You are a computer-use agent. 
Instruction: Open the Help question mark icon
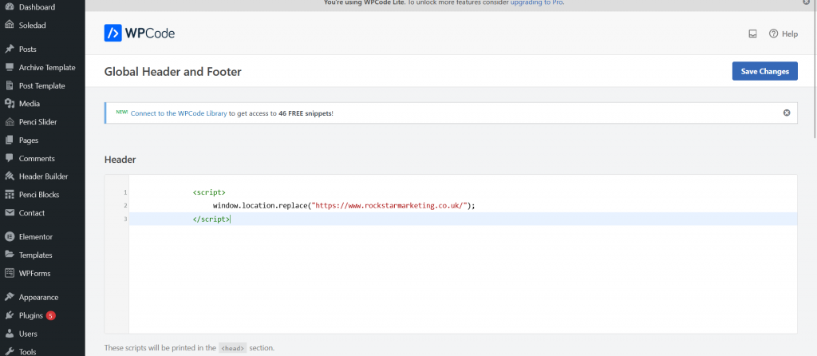[773, 34]
